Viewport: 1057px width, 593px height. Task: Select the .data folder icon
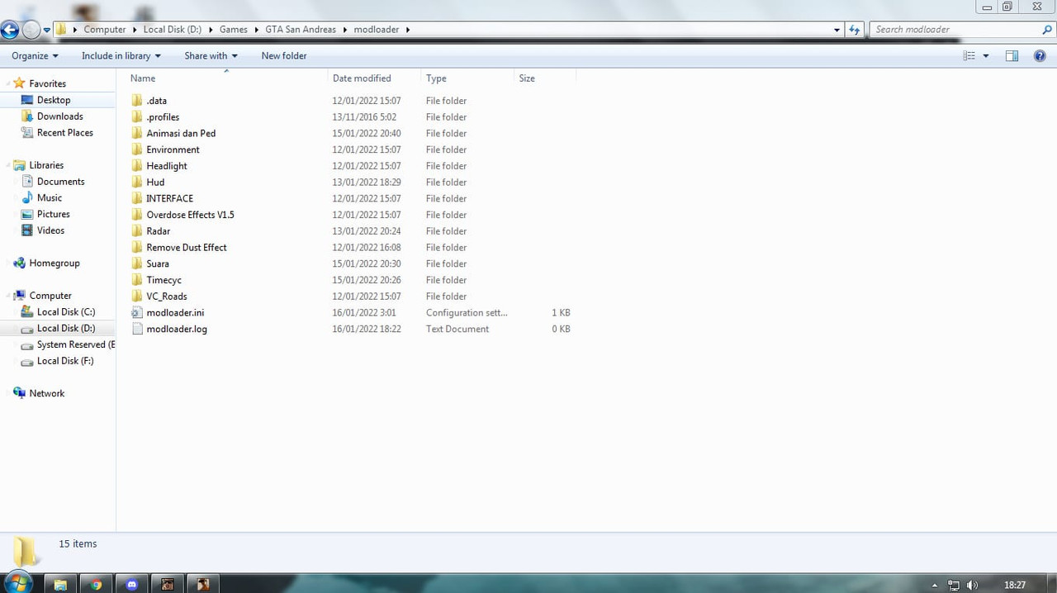coord(137,101)
